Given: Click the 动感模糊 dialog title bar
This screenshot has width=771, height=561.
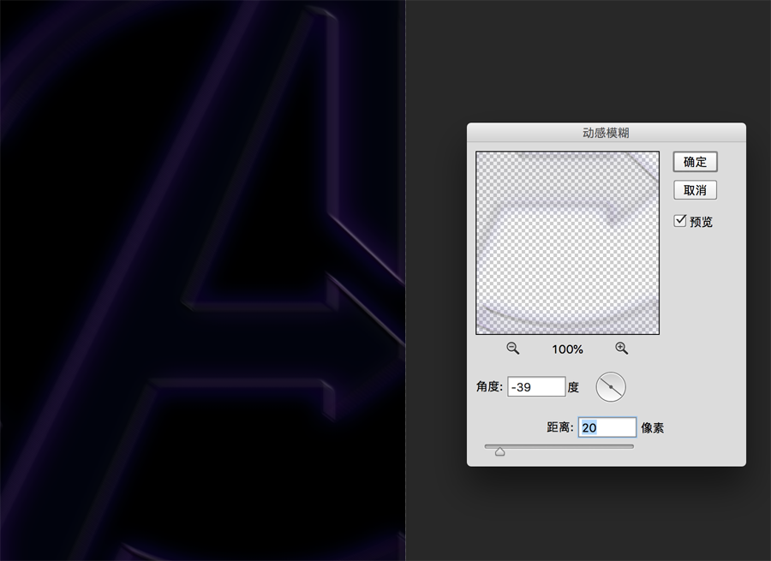Looking at the screenshot, I should [x=607, y=133].
